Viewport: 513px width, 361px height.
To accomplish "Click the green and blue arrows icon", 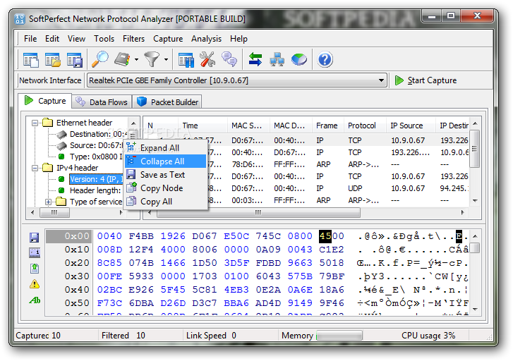I will click(255, 59).
